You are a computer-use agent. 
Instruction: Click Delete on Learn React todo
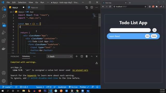(x=154, y=36)
